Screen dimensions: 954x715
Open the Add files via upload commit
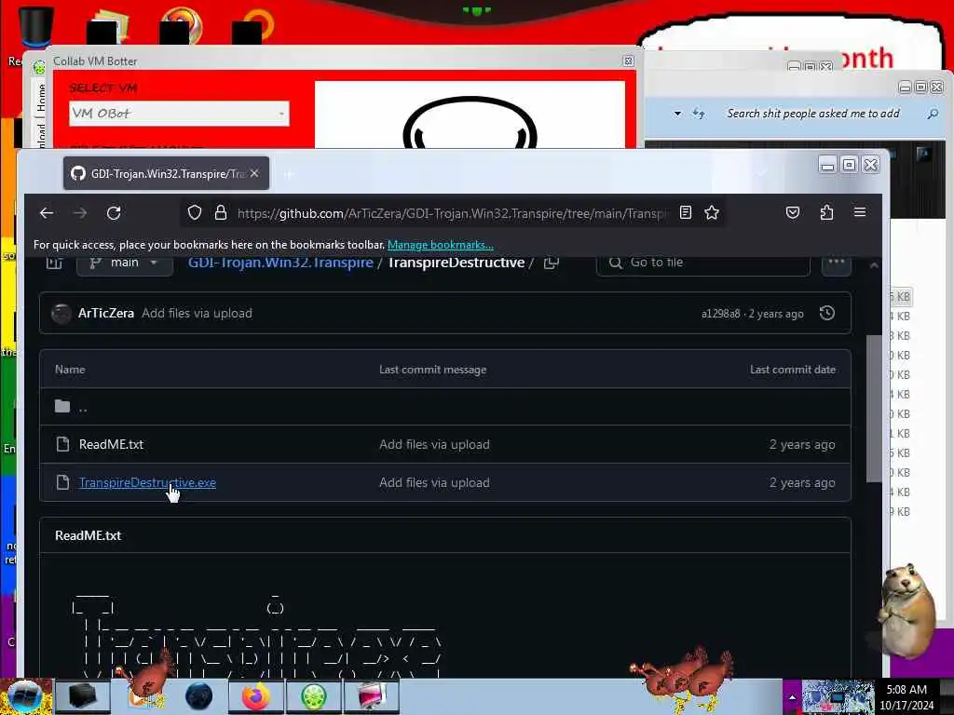click(198, 313)
